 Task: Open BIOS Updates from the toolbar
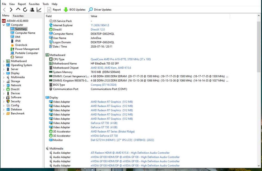[x=74, y=10]
